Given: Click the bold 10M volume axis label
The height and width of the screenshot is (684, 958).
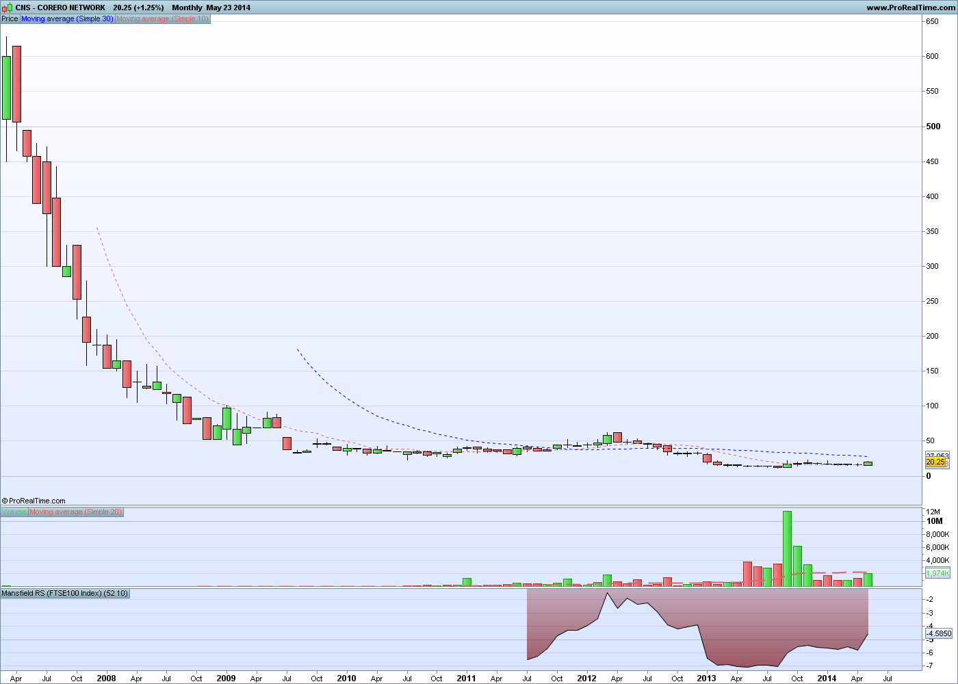Looking at the screenshot, I should [x=934, y=521].
